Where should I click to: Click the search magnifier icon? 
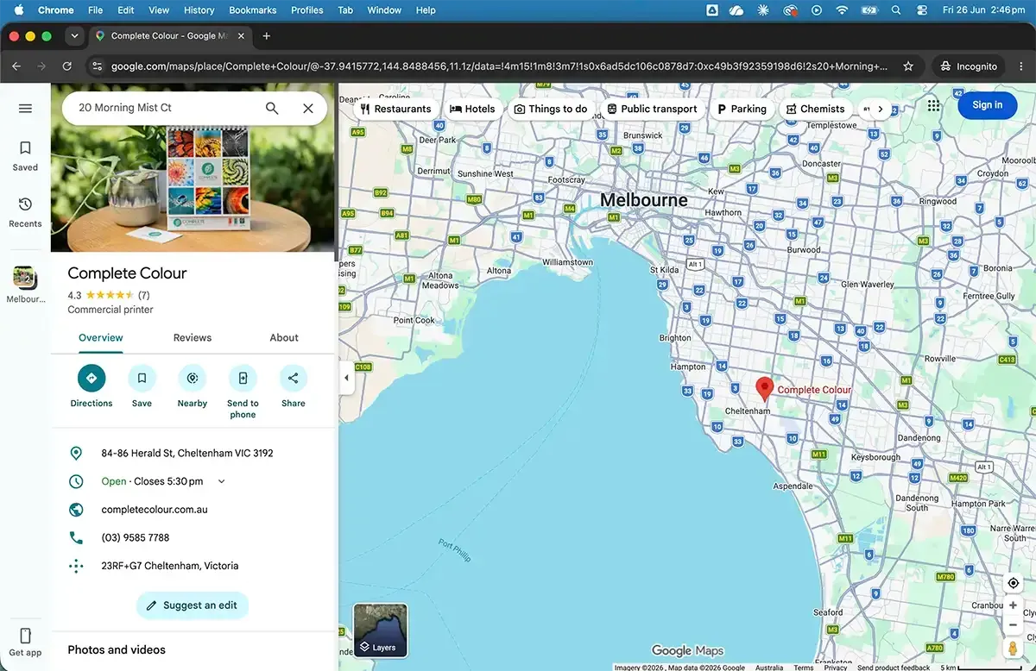(272, 108)
